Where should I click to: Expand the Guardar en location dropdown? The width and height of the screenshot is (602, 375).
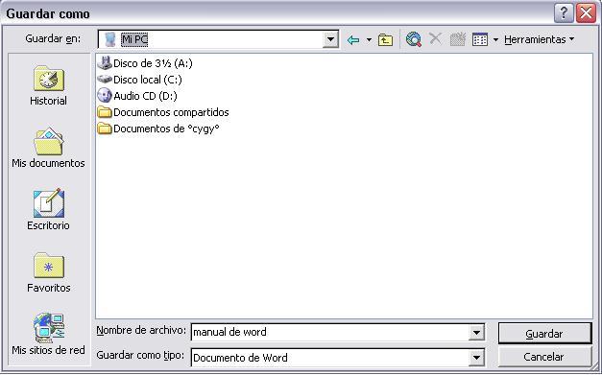pos(330,39)
